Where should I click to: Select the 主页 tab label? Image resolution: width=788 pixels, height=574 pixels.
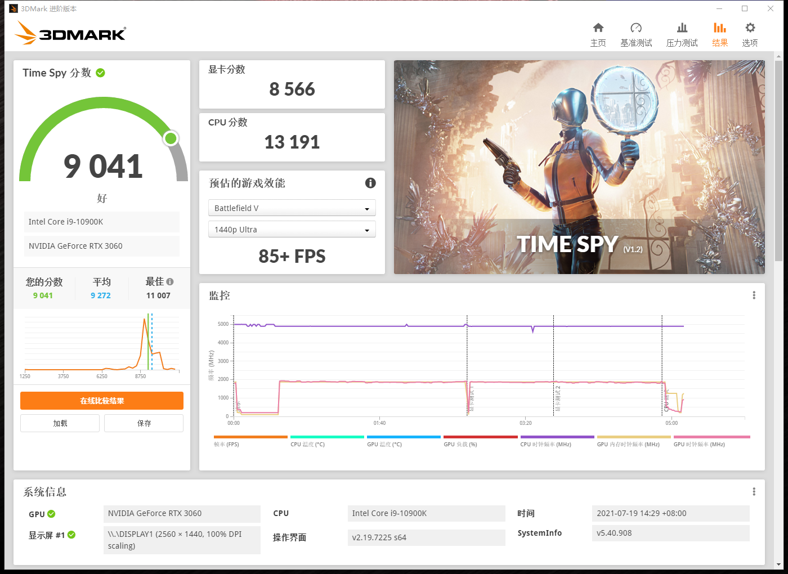point(598,43)
